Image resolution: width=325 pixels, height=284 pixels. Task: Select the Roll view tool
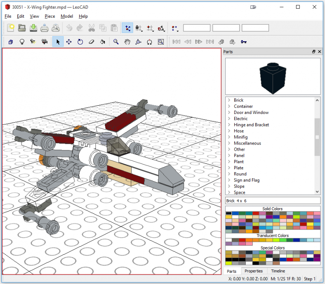(149, 42)
